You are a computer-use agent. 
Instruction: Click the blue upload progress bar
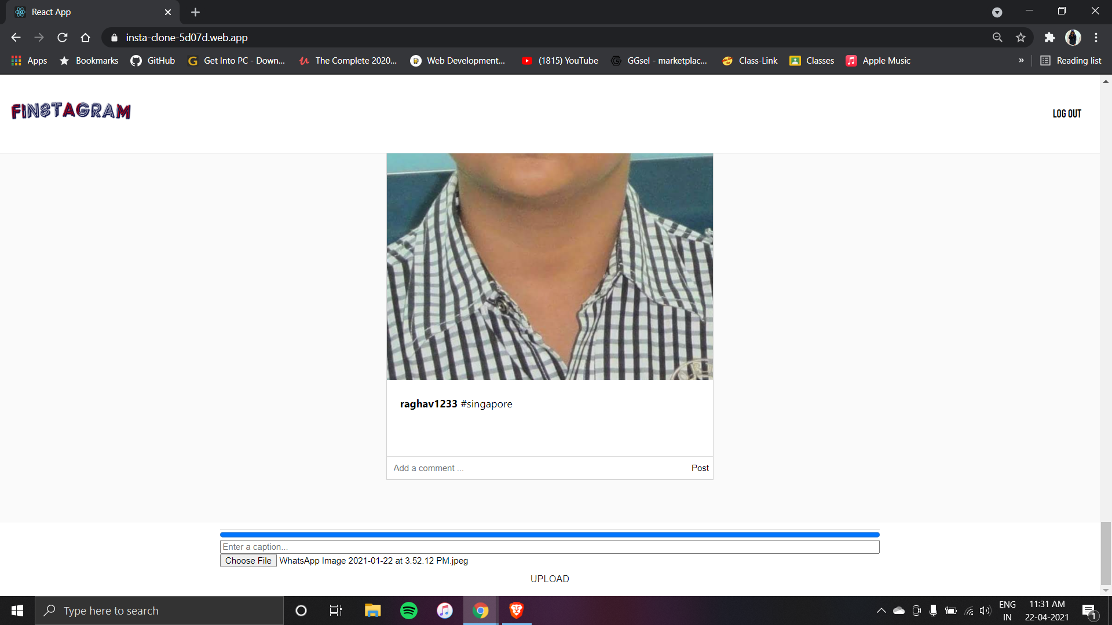[549, 534]
